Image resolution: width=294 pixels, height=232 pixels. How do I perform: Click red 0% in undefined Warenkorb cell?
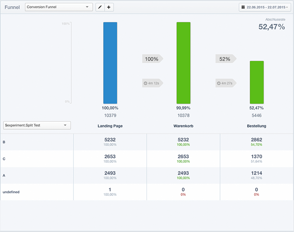coord(183,195)
